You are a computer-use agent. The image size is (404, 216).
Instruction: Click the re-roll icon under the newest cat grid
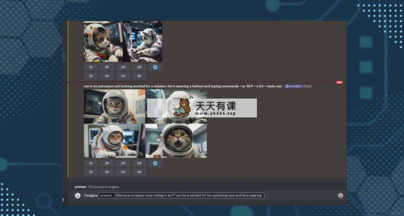pos(155,163)
